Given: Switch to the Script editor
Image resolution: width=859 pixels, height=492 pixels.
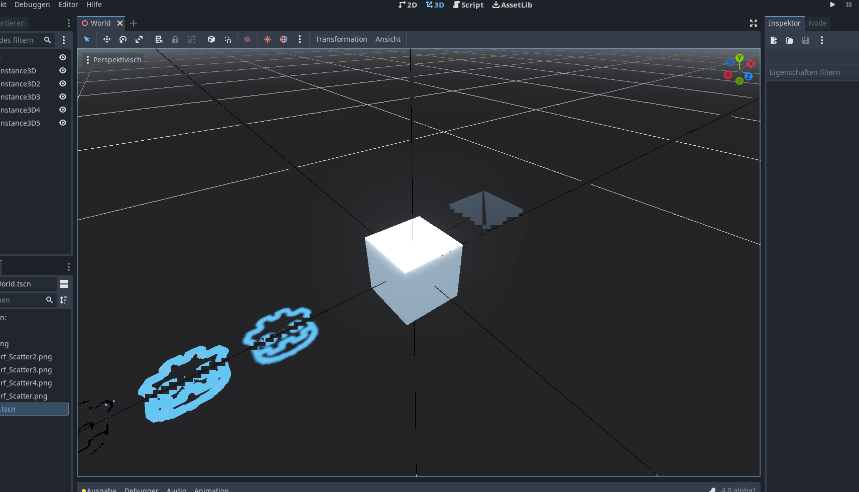Looking at the screenshot, I should (x=468, y=5).
